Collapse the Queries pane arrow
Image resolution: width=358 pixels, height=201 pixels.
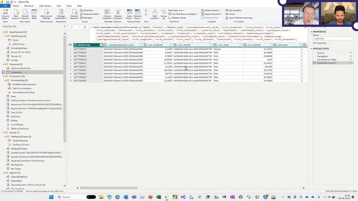pyautogui.click(x=65, y=26)
